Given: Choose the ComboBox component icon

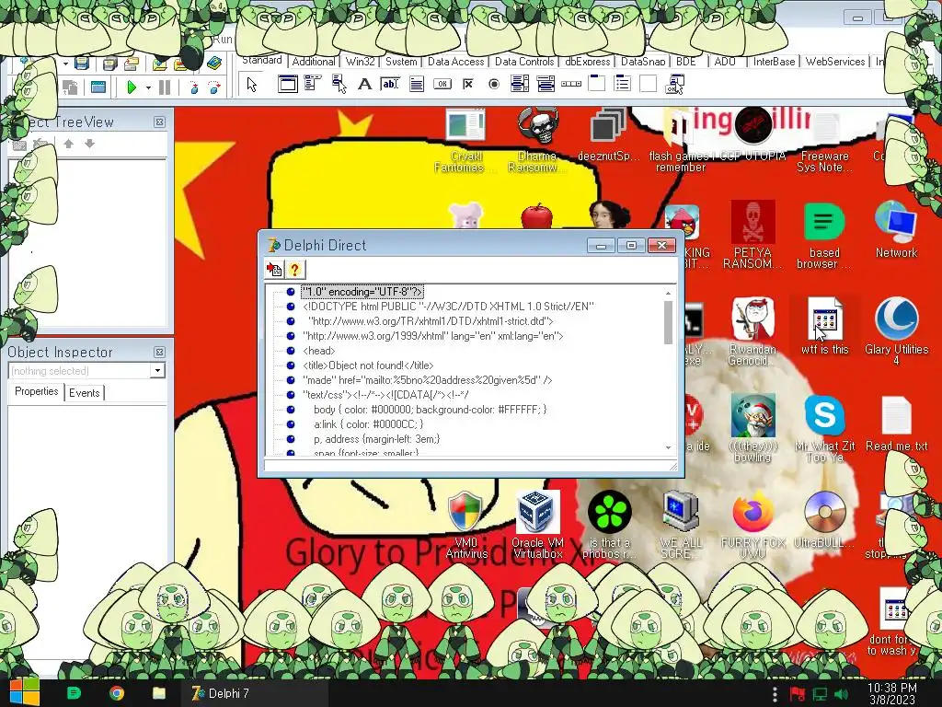Looking at the screenshot, I should coord(546,84).
